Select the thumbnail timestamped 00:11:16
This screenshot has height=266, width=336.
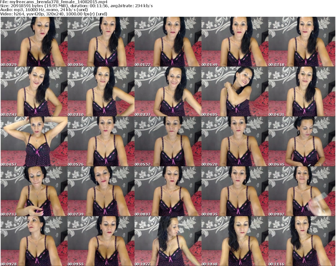(x=302, y=241)
